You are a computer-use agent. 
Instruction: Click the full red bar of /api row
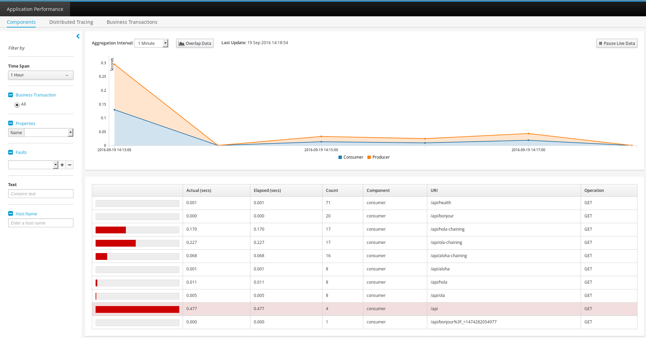(137, 309)
